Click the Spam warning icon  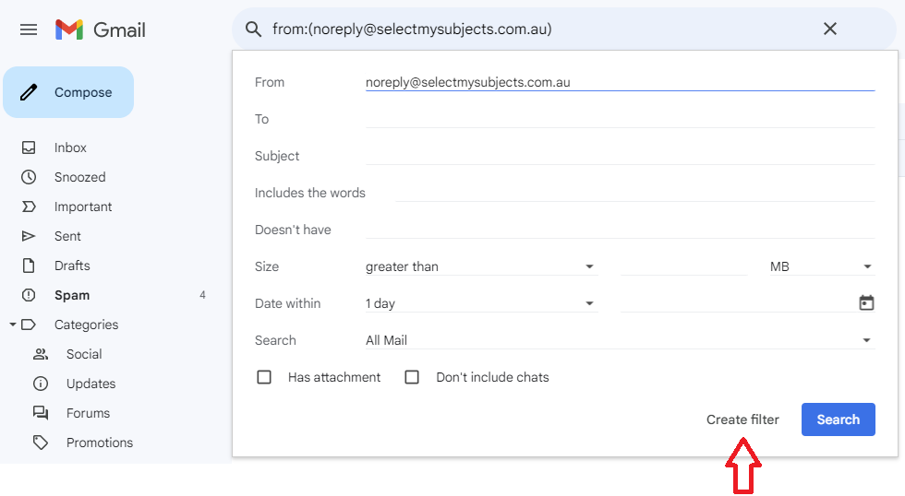point(29,295)
